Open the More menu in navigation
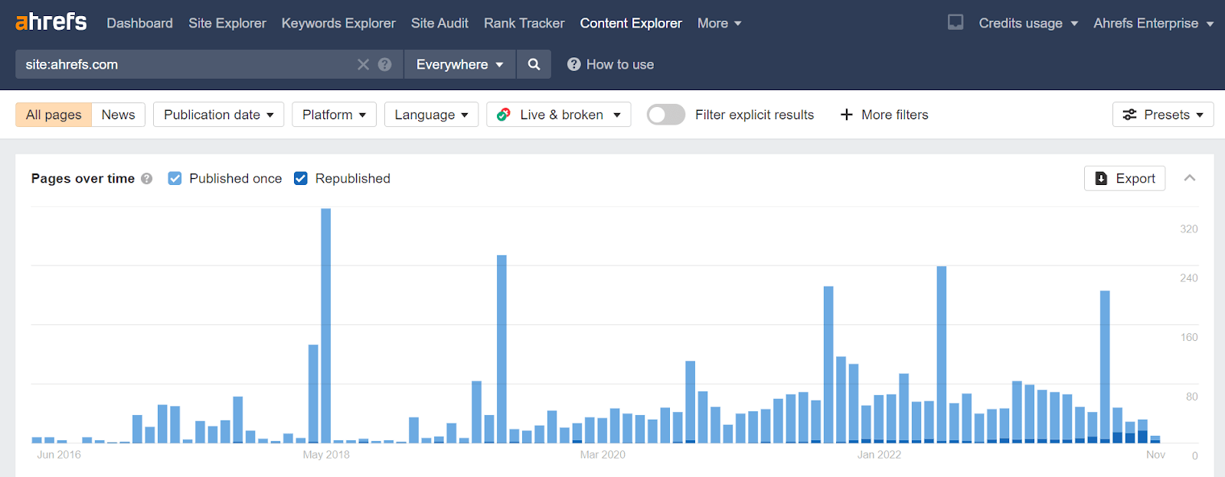 719,23
